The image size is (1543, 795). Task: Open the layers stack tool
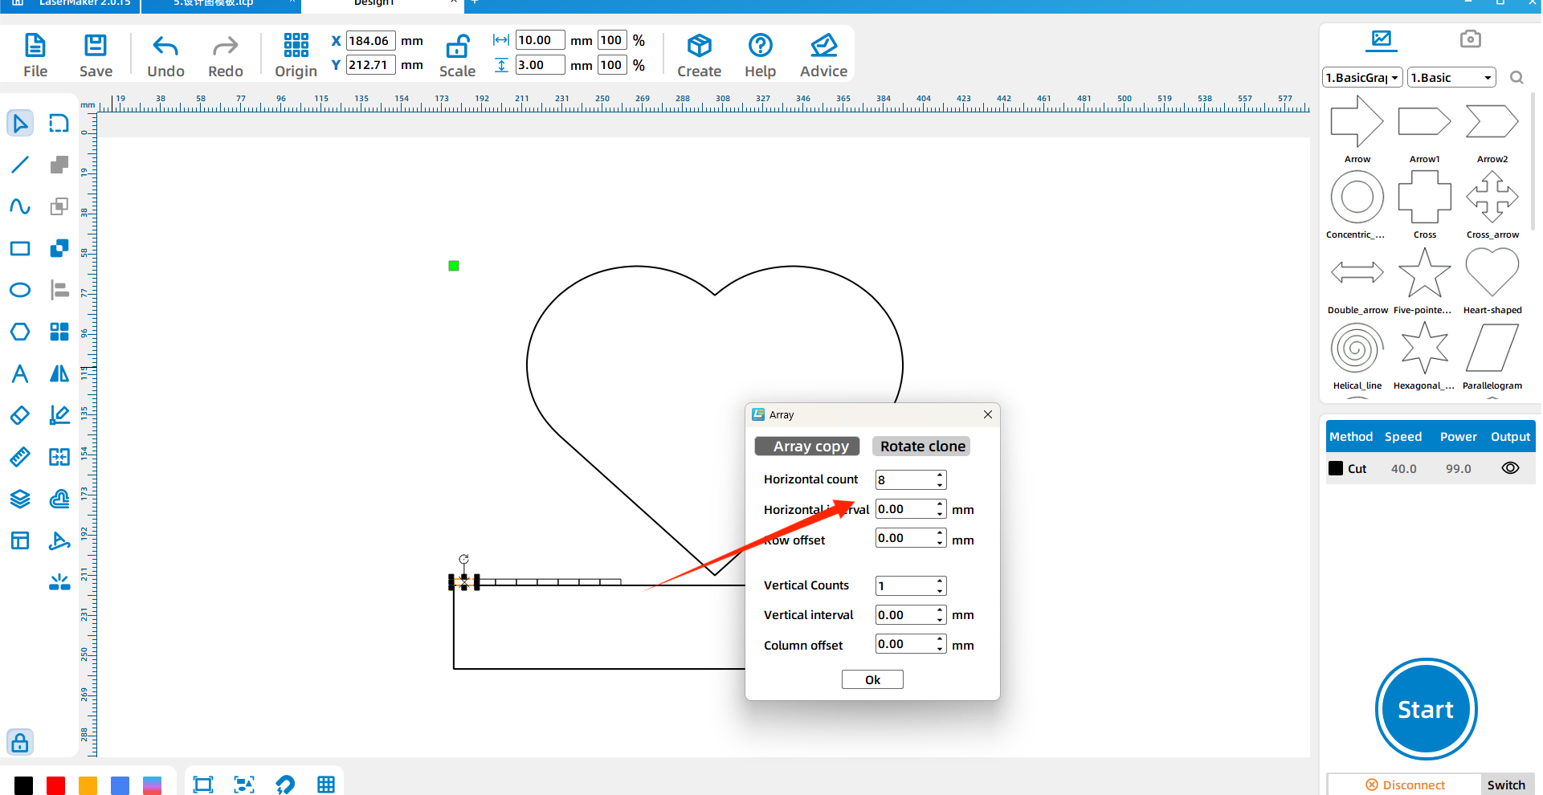click(x=20, y=499)
